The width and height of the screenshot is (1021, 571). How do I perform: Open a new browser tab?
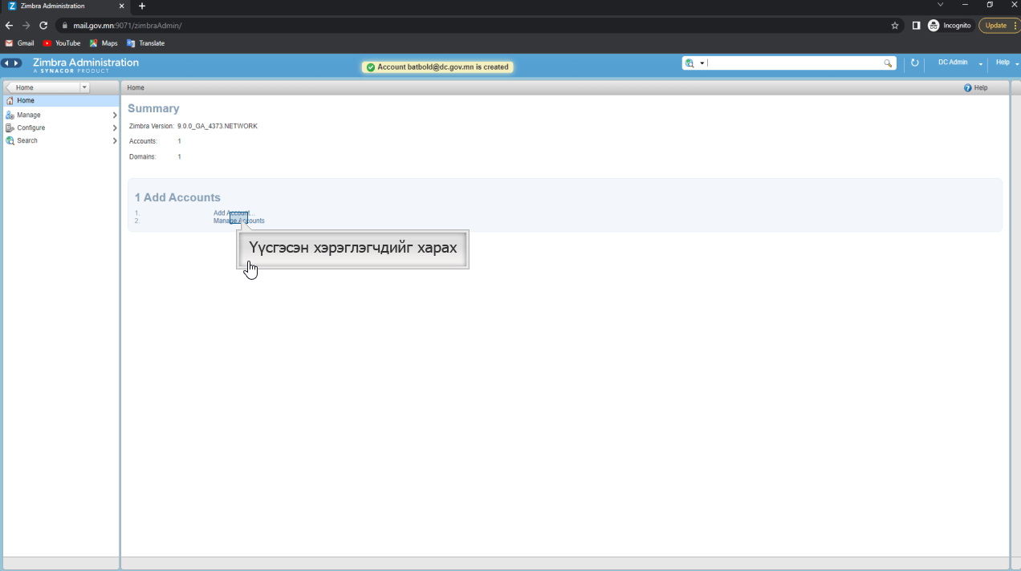click(142, 6)
